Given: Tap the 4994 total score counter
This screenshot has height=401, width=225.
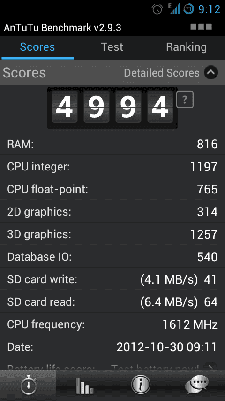Looking at the screenshot, I should (x=112, y=108).
